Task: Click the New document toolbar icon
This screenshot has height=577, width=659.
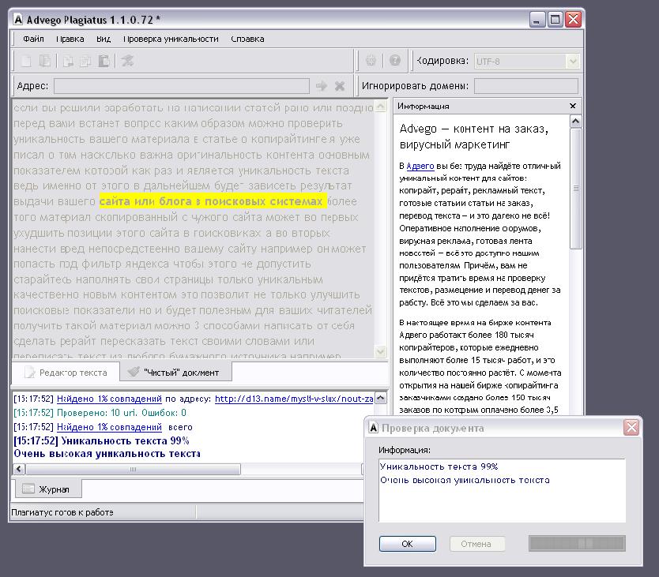Action: tap(26, 62)
